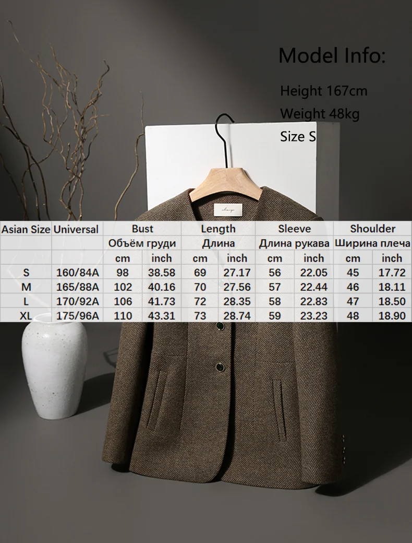This screenshot has width=412, height=543.
Task: Click sleeve value '57' cm
Action: (x=275, y=287)
